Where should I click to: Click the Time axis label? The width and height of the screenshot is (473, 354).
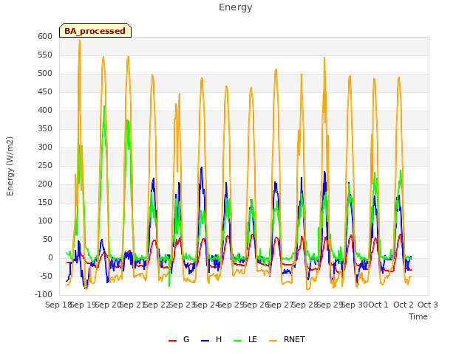click(x=418, y=316)
